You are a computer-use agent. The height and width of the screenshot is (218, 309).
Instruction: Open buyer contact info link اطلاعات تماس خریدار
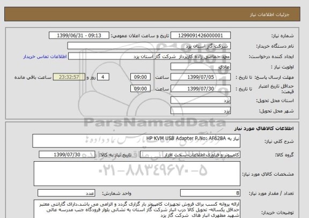(x=45, y=56)
